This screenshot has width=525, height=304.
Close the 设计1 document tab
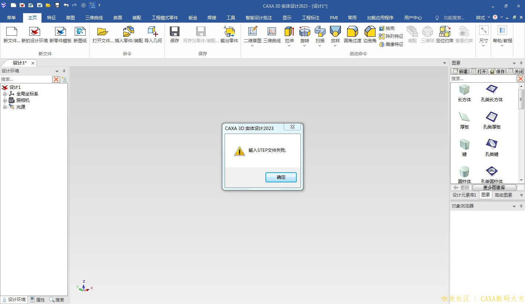click(x=33, y=63)
